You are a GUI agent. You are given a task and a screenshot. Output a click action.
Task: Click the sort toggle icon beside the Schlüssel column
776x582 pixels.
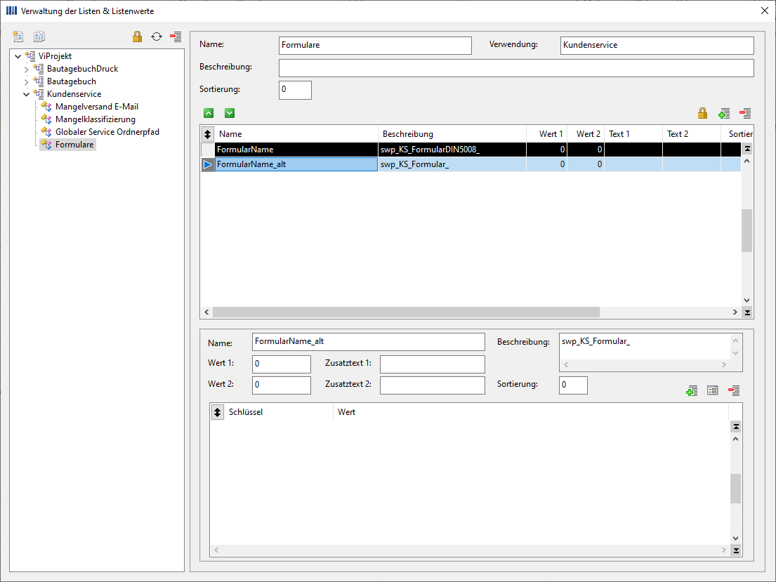point(217,412)
